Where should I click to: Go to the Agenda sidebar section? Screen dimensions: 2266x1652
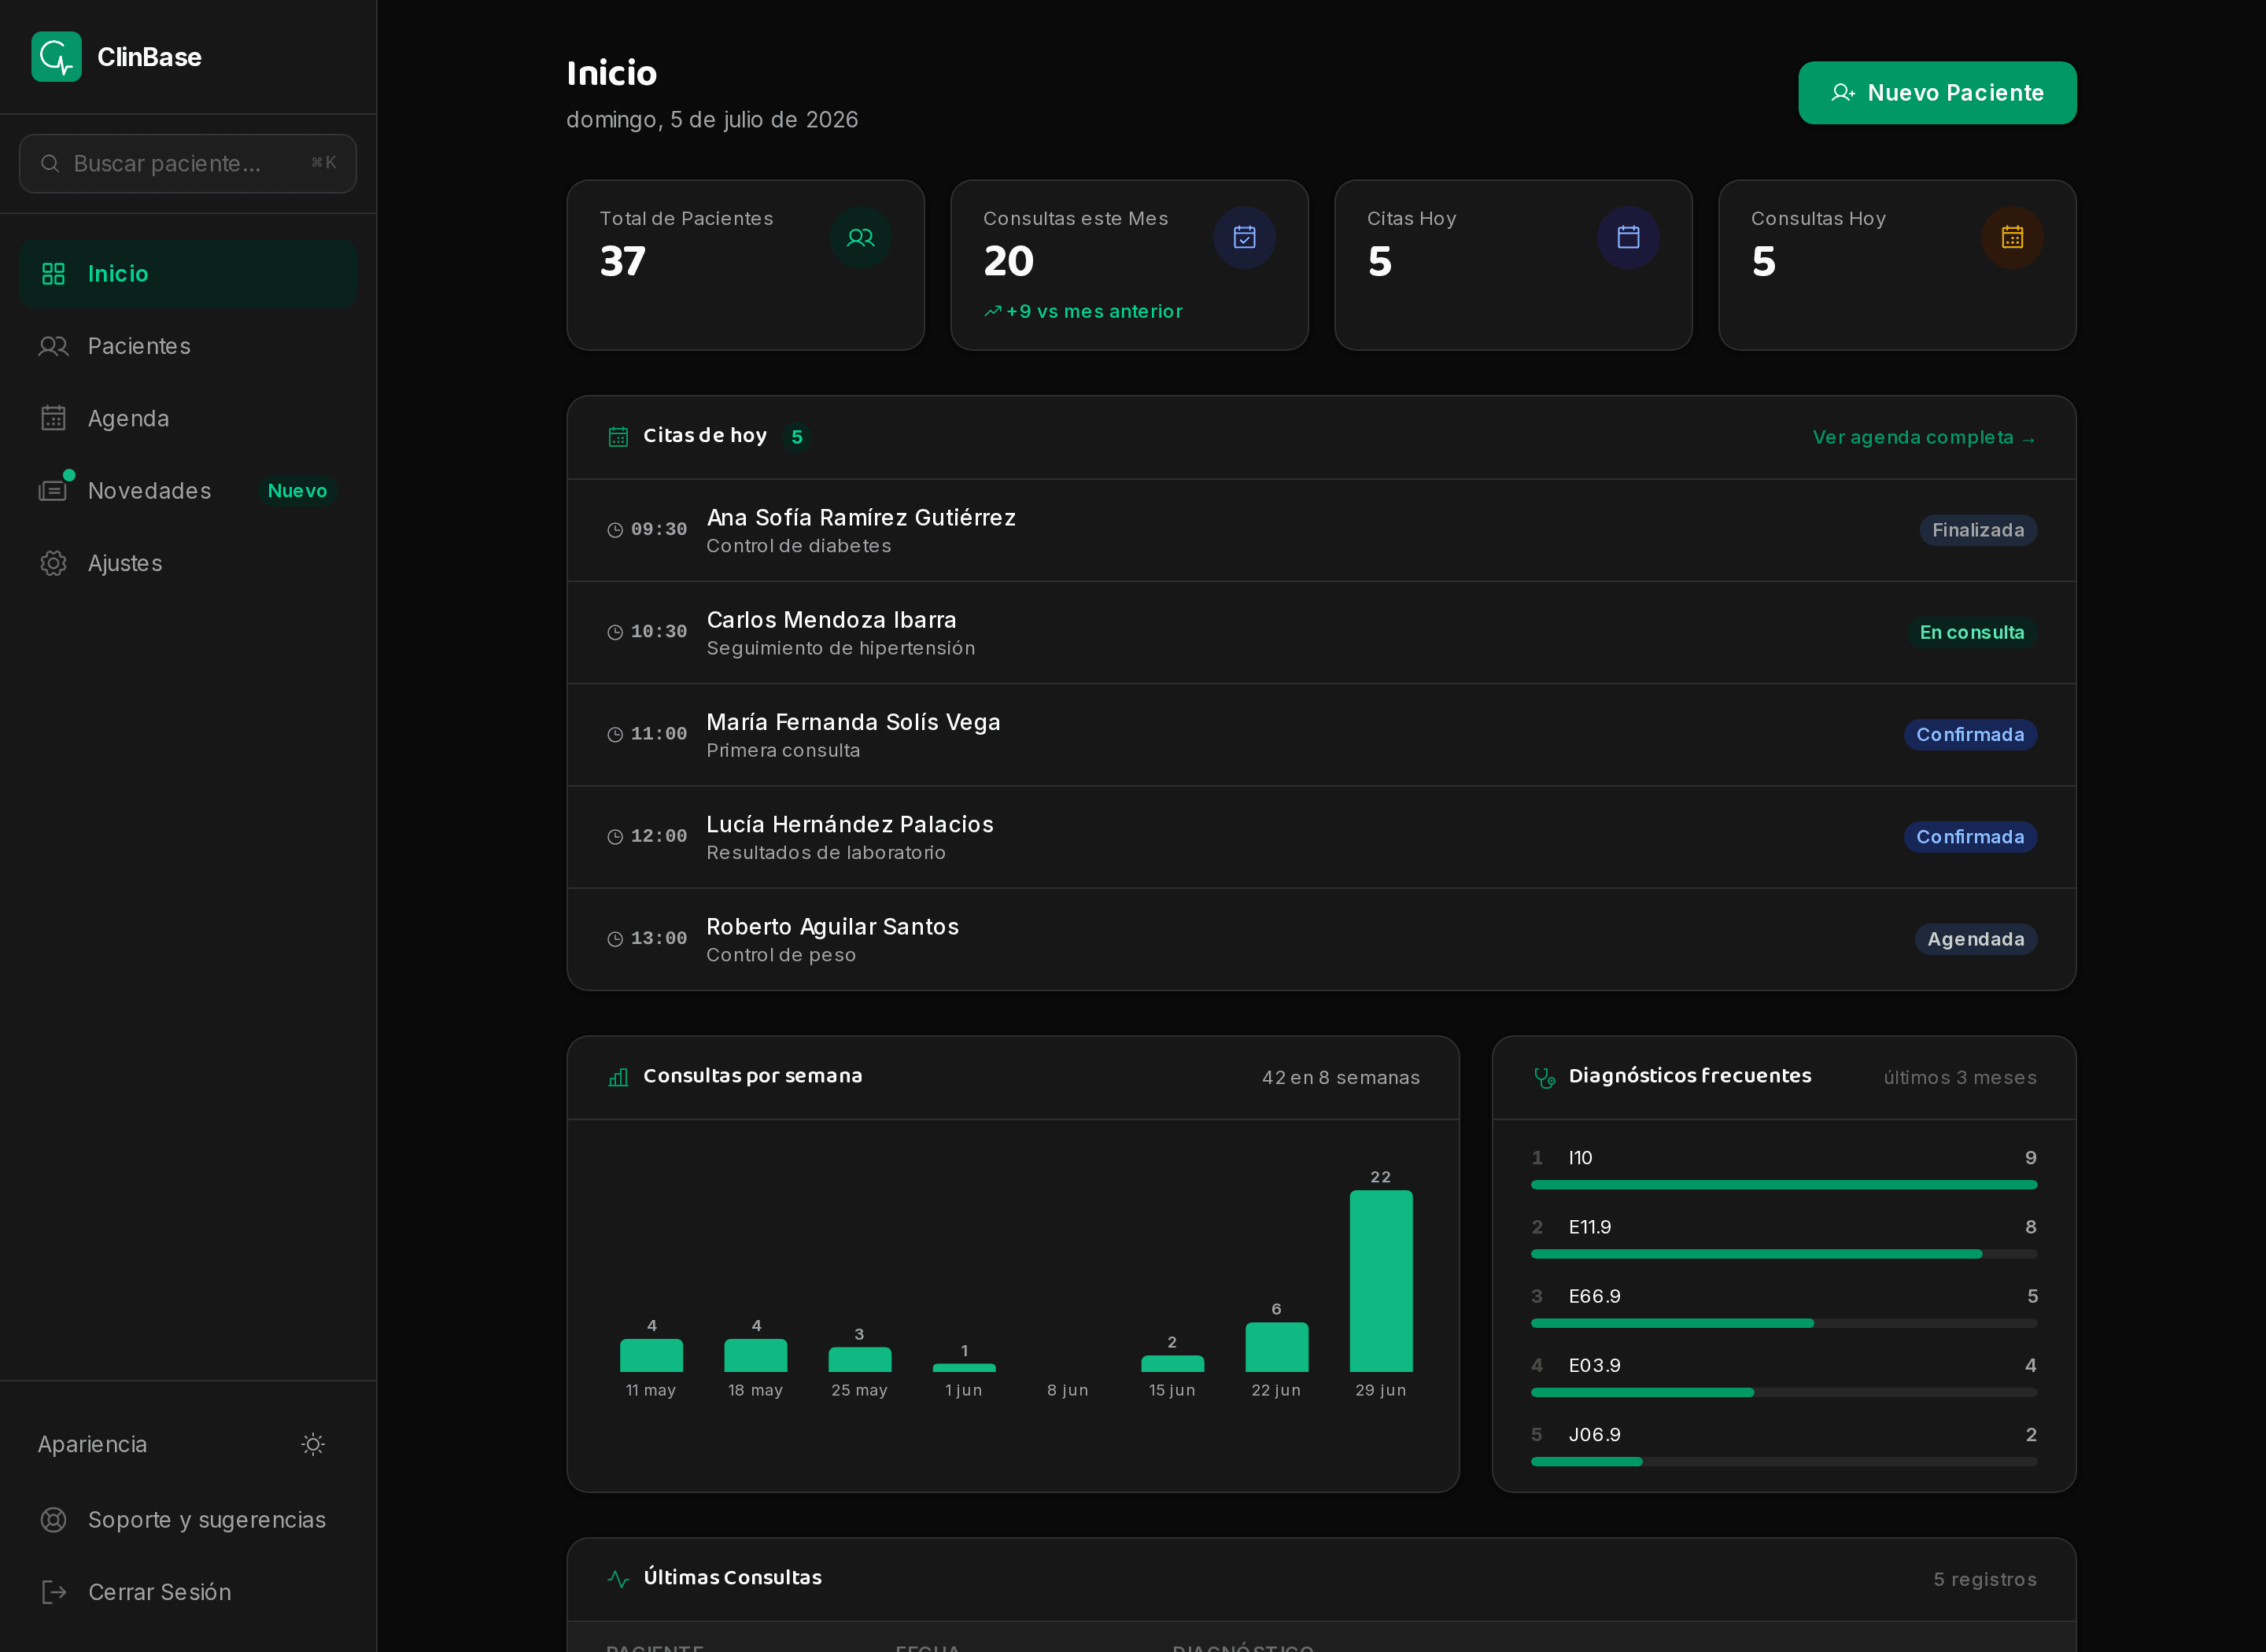[x=188, y=418]
